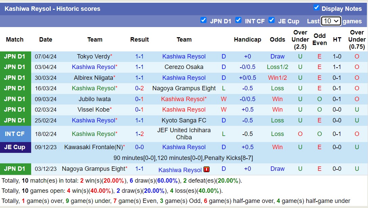The width and height of the screenshot is (368, 208).
Task: Visit the Jubilo Iwata team page
Action: [x=94, y=99]
